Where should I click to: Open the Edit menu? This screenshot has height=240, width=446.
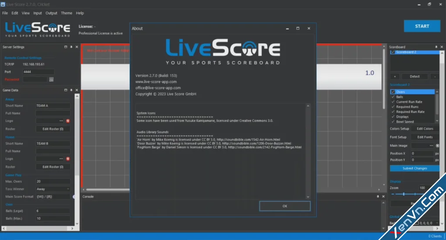tap(15, 13)
